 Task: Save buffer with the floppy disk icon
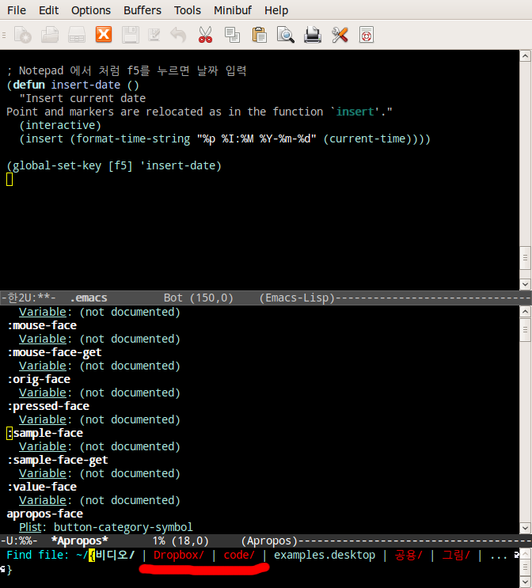[x=131, y=35]
